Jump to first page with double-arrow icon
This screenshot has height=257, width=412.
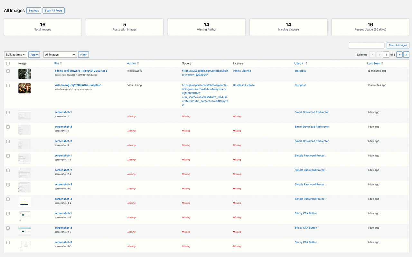372,55
